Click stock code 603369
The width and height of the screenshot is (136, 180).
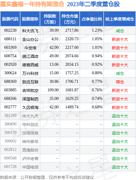10,47
